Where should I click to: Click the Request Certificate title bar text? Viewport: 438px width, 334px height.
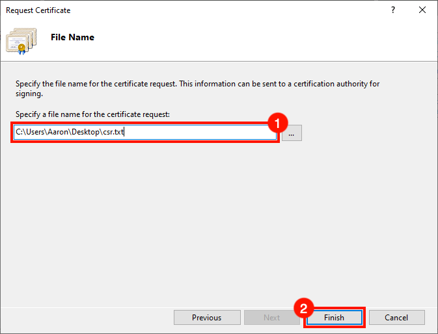38,10
